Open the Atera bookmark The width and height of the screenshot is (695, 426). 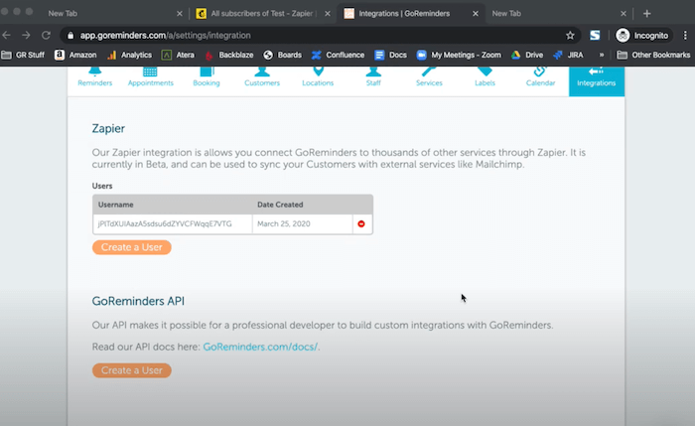[x=178, y=55]
